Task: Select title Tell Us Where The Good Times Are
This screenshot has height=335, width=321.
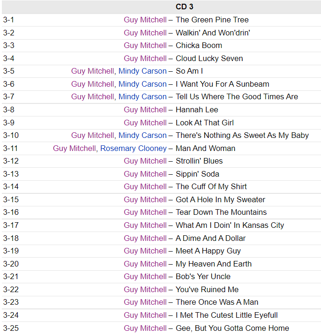Action: [237, 97]
